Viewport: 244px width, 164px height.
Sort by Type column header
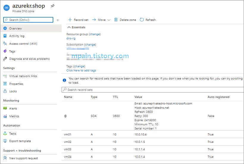(94, 97)
